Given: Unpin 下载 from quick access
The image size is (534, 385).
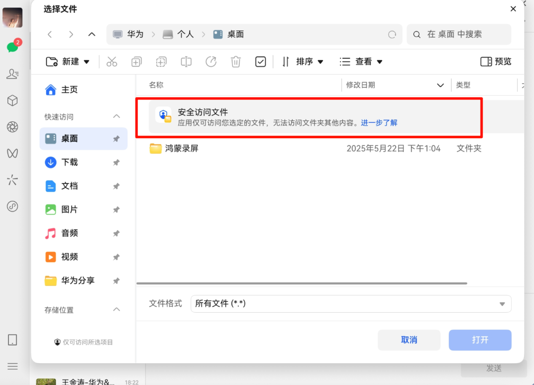Looking at the screenshot, I should 116,163.
